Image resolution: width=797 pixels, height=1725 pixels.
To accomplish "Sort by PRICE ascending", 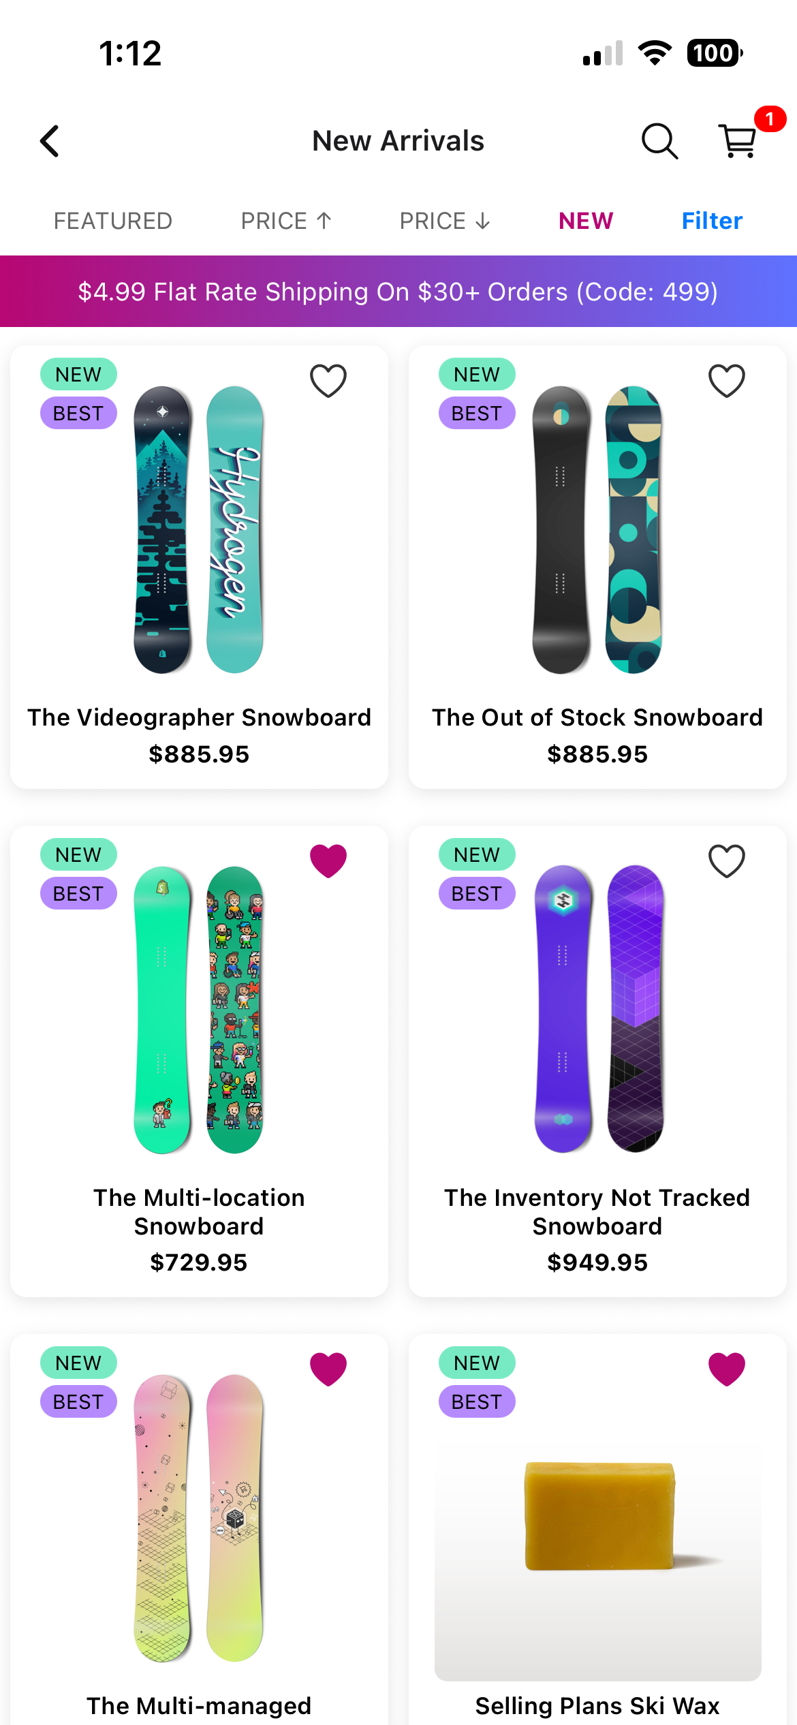I will 286,221.
